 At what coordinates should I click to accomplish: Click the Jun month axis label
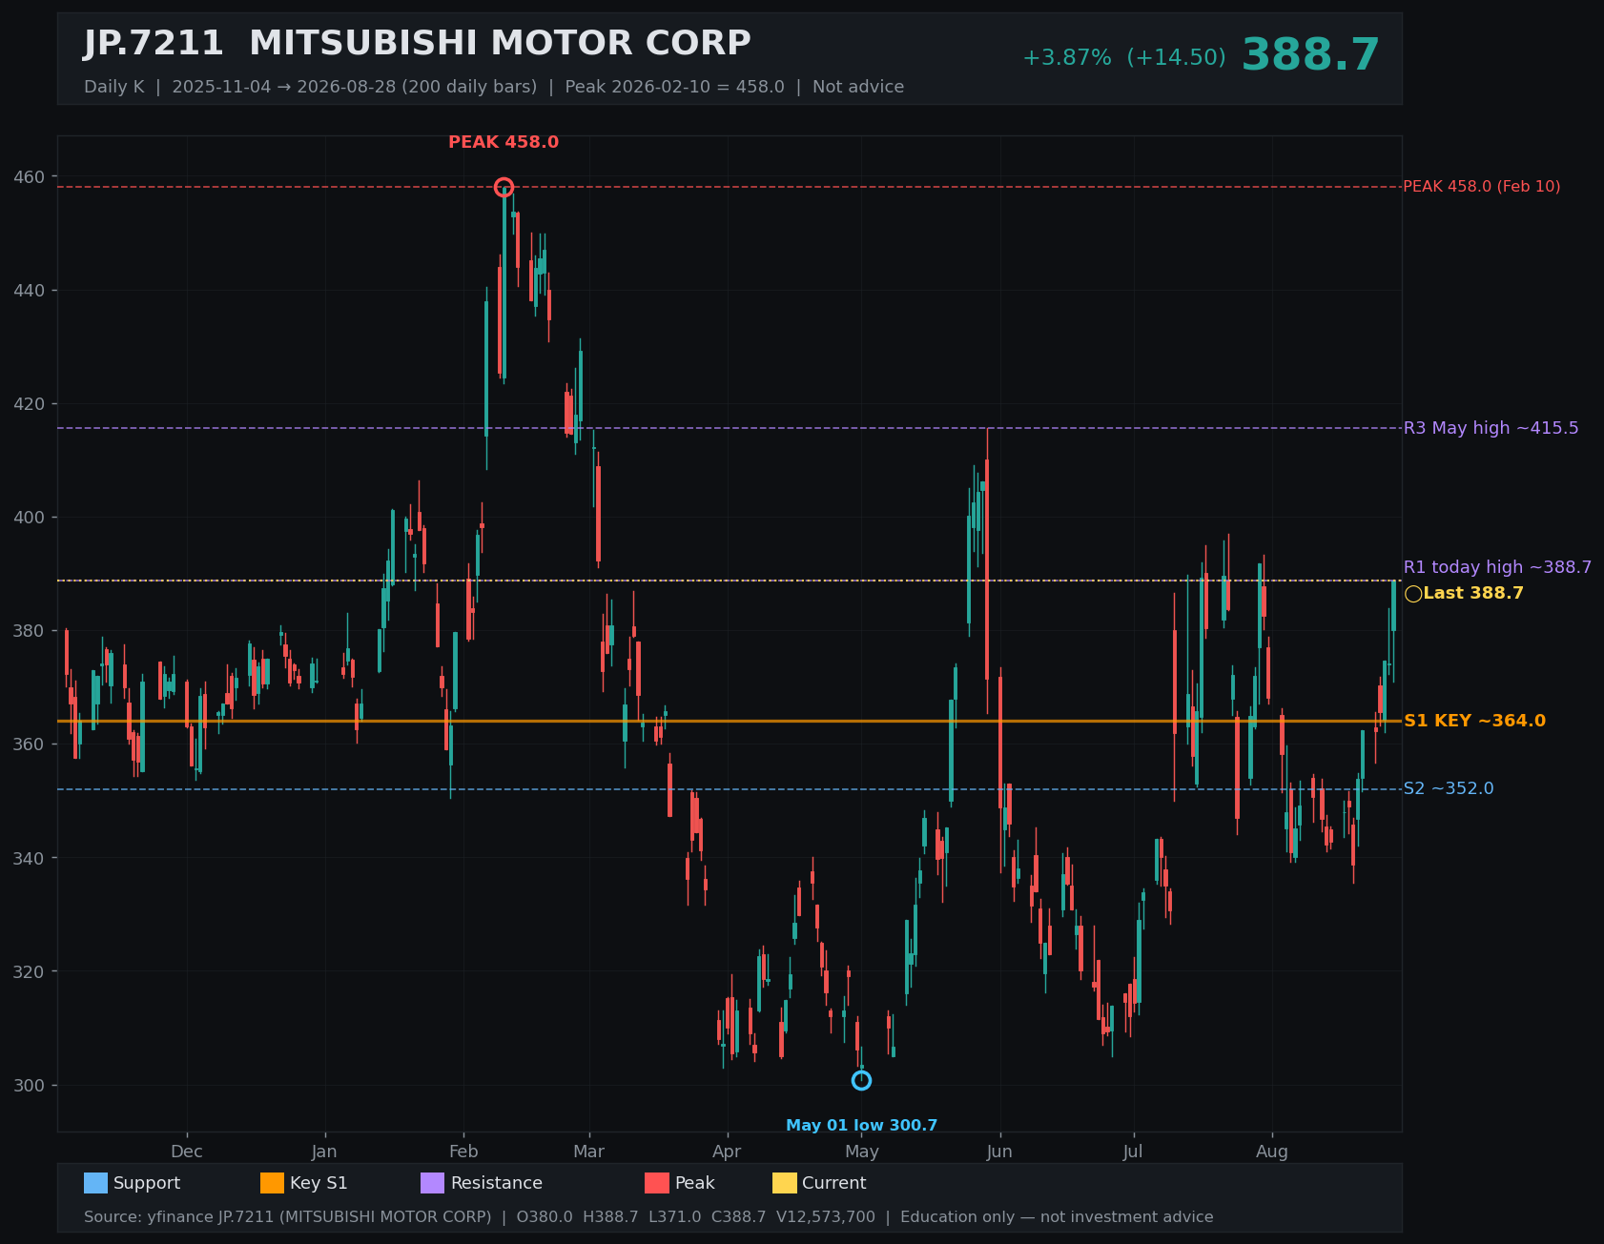[999, 1152]
